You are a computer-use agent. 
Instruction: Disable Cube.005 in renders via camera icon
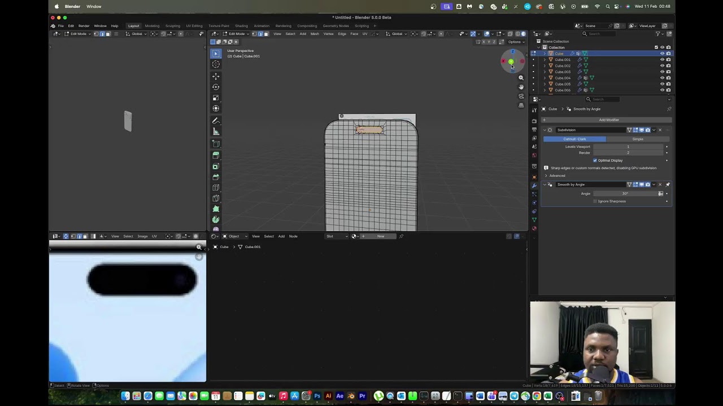click(x=668, y=84)
